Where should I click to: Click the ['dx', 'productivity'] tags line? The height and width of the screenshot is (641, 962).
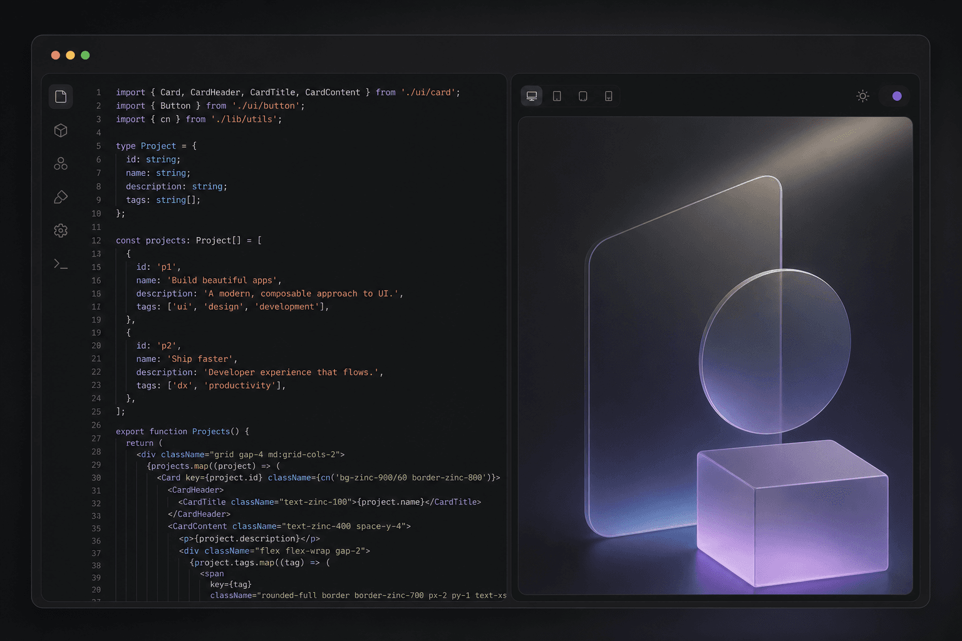pos(211,386)
